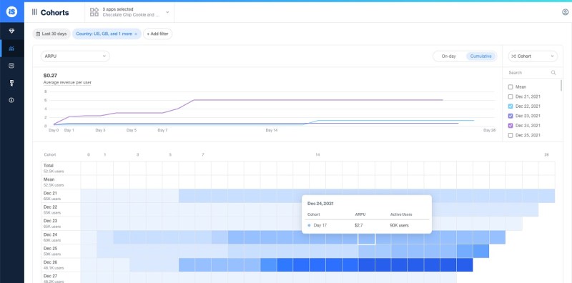Switch to the On-day view
Image resolution: width=572 pixels, height=283 pixels.
[448, 56]
